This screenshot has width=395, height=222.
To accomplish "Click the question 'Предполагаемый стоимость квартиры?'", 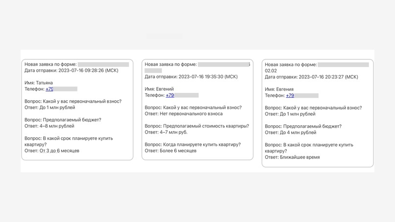I will (x=197, y=126).
